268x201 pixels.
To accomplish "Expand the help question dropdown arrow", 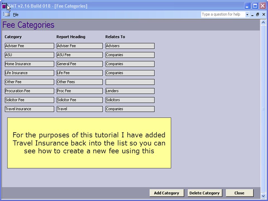I will coord(247,15).
